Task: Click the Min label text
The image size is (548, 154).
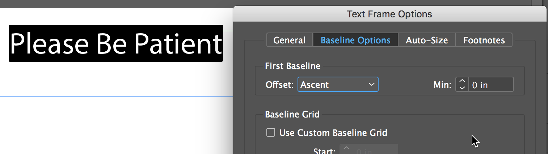Action: click(x=442, y=85)
